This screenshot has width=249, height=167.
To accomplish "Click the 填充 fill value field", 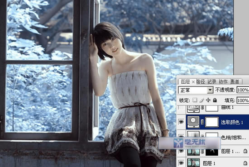I will pyautogui.click(x=243, y=100).
